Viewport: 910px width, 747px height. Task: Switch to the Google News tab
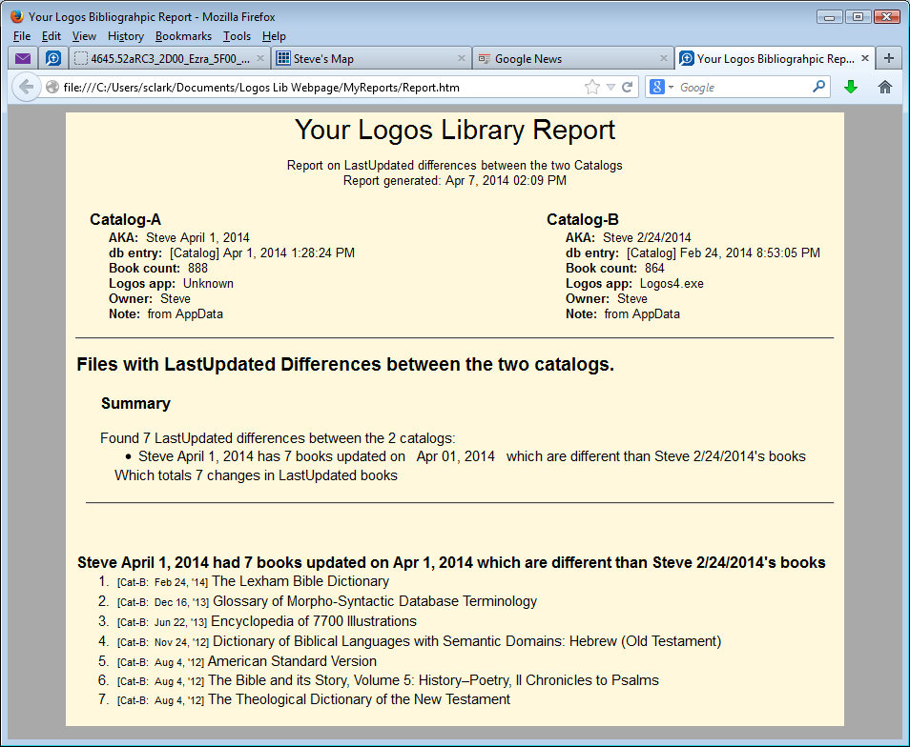pos(573,58)
